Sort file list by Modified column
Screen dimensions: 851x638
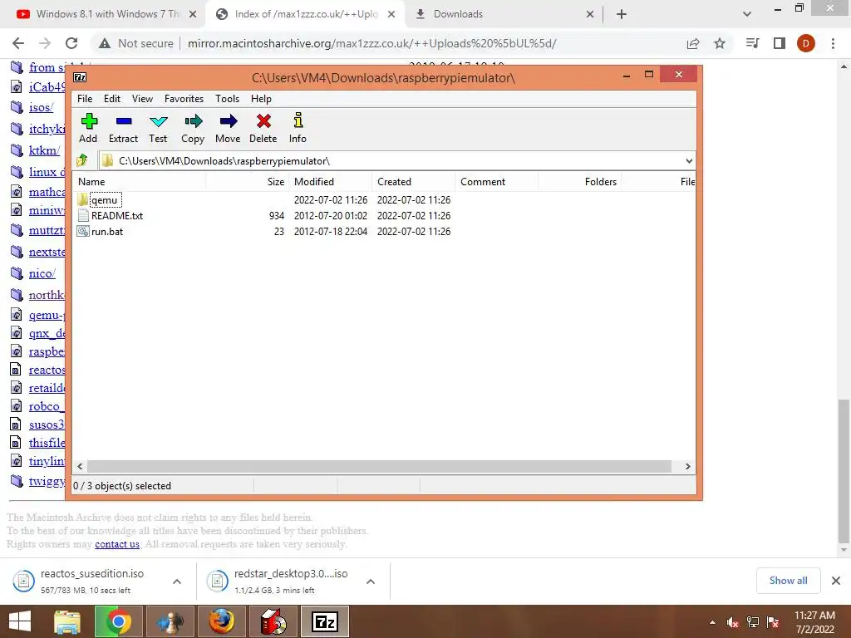click(331, 182)
